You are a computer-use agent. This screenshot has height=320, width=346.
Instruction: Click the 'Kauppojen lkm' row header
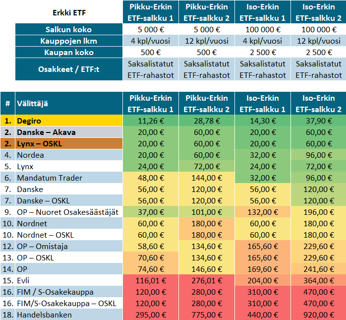(69, 41)
